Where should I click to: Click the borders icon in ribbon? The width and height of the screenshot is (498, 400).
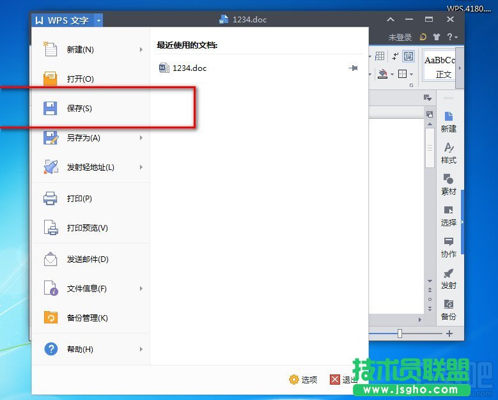pyautogui.click(x=402, y=74)
